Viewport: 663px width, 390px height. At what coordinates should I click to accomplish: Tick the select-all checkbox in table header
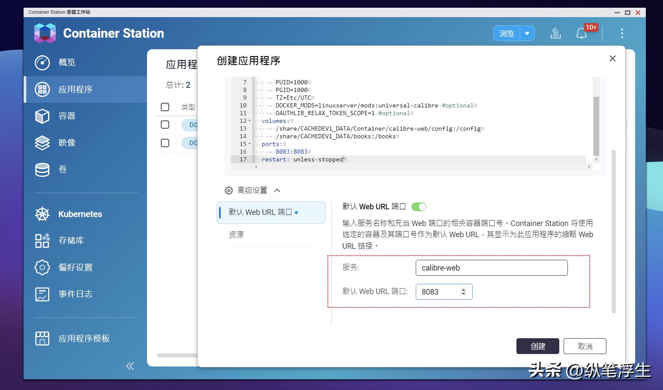pyautogui.click(x=165, y=107)
